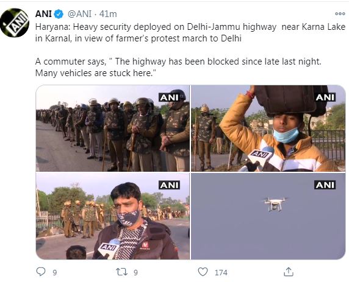
Task: Open the photo of commuter carrying a bag
Action: (x=268, y=129)
